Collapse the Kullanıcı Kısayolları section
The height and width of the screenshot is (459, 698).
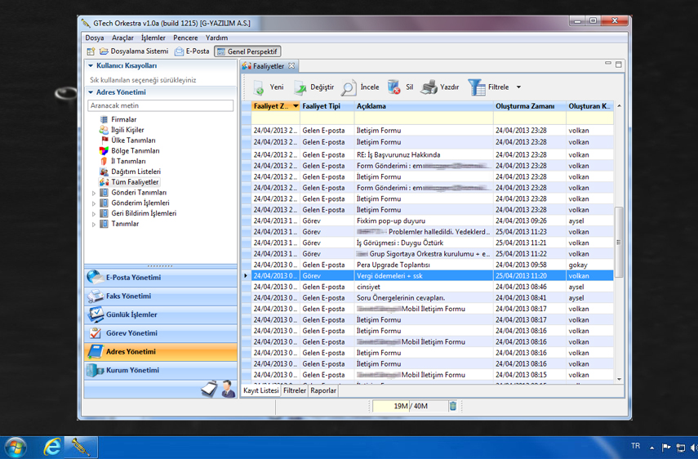pos(91,65)
